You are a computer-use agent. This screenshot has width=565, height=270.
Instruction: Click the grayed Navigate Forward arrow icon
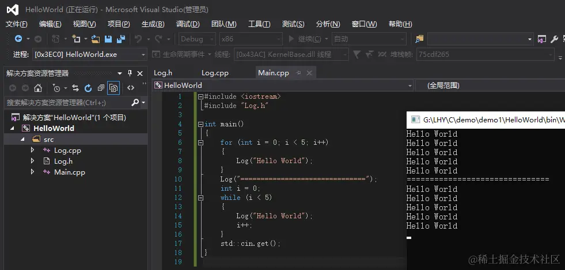[38, 39]
